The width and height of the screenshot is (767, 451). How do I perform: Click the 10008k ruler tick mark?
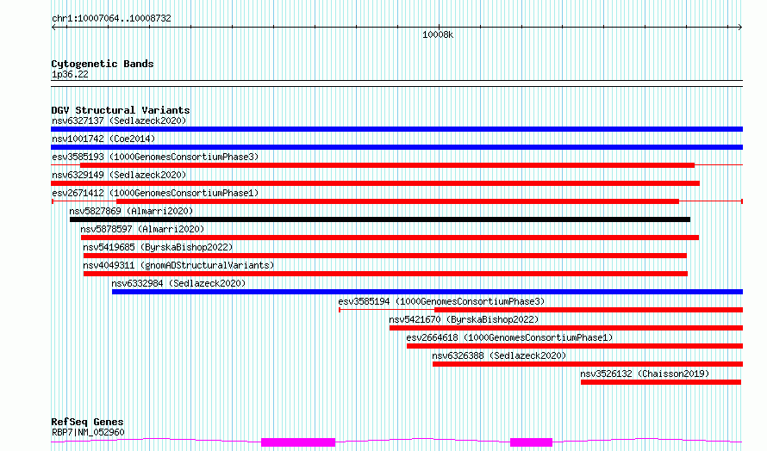439,27
